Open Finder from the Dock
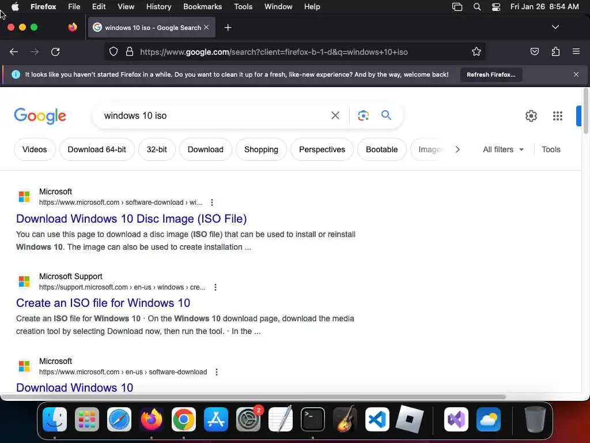Viewport: 590px width, 443px height. click(x=55, y=419)
